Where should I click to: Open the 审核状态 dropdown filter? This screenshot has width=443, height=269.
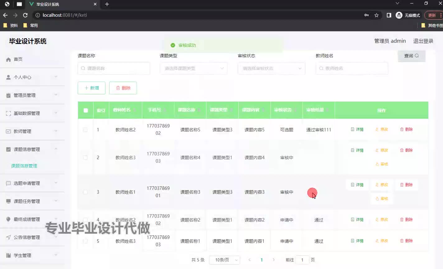pos(271,68)
